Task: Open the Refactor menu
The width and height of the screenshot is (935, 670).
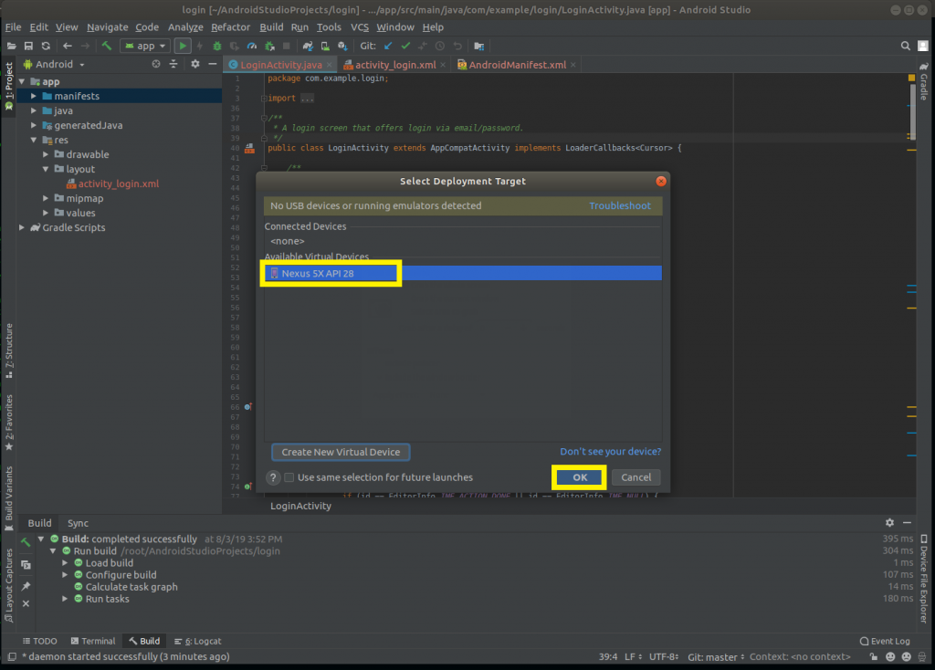Action: (x=230, y=27)
